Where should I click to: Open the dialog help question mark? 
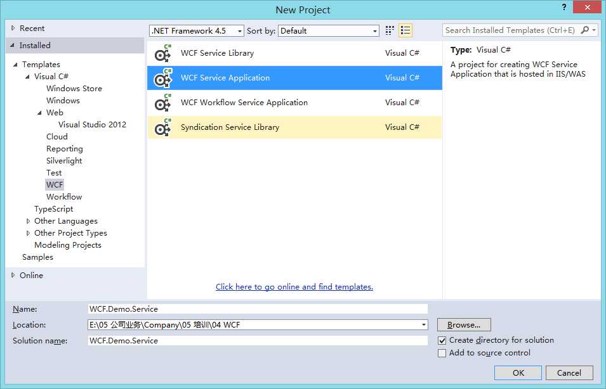click(x=564, y=7)
